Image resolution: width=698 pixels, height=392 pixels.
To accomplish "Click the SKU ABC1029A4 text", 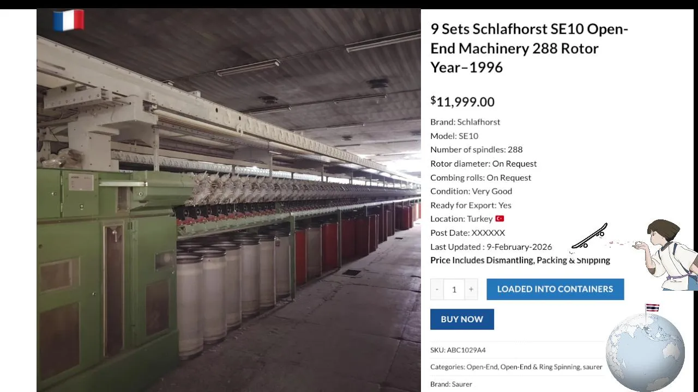I will click(x=458, y=350).
